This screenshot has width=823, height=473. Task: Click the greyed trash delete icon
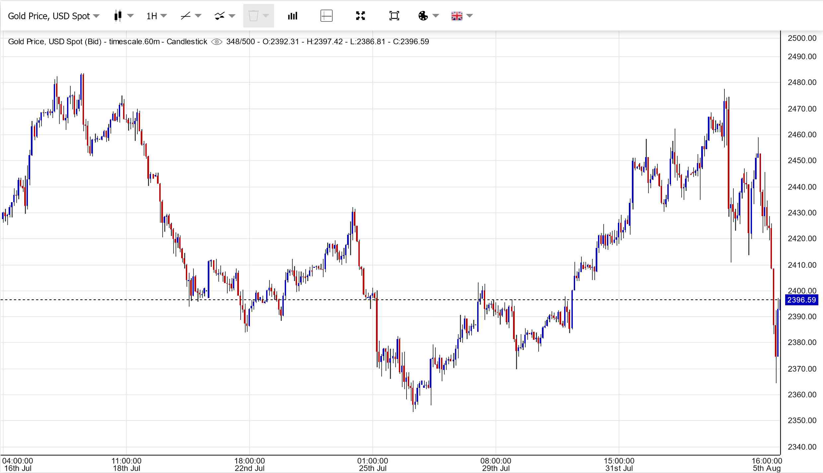[x=254, y=16]
